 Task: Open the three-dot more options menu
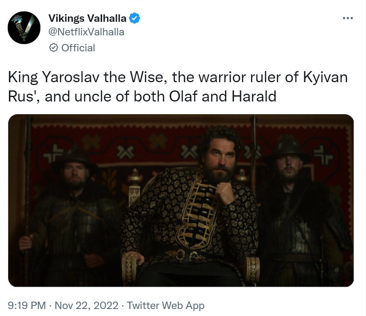pyautogui.click(x=347, y=18)
